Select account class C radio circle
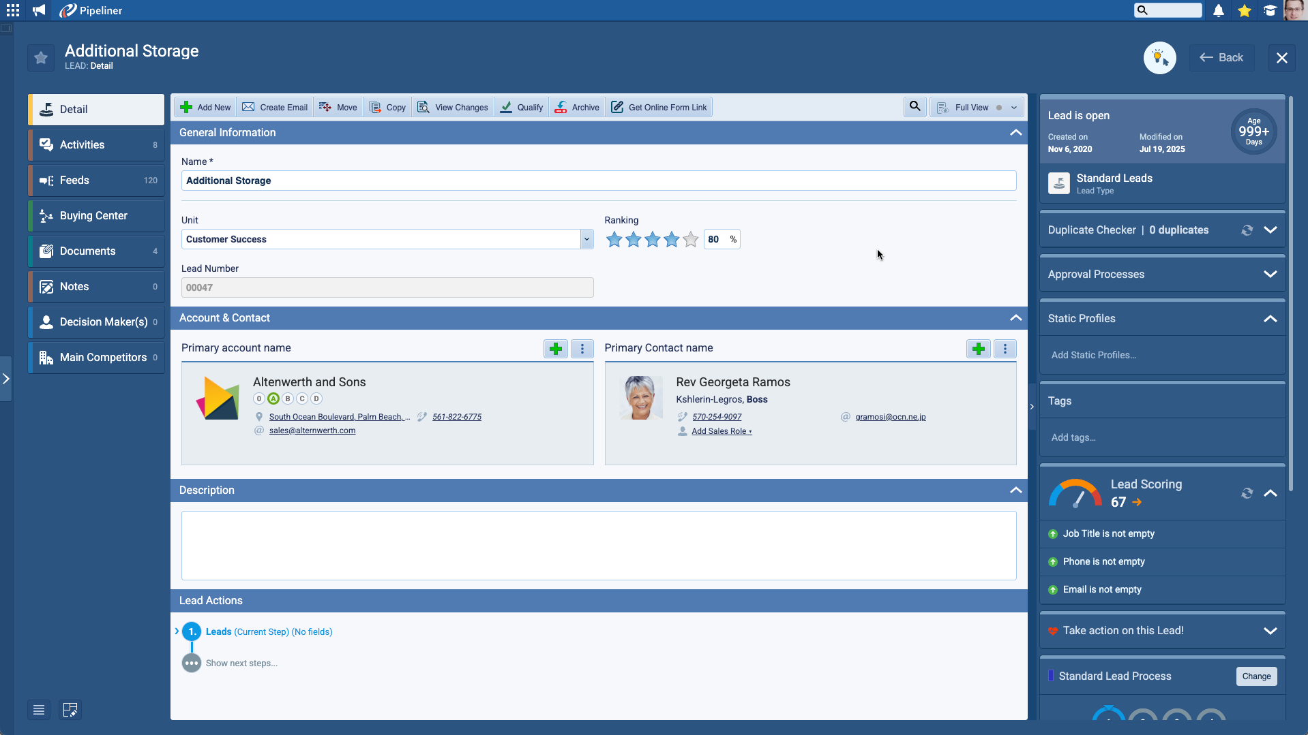 (302, 398)
